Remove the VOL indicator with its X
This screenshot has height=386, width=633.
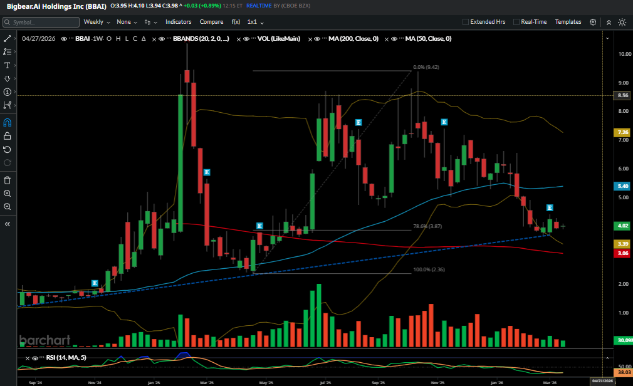(239, 39)
